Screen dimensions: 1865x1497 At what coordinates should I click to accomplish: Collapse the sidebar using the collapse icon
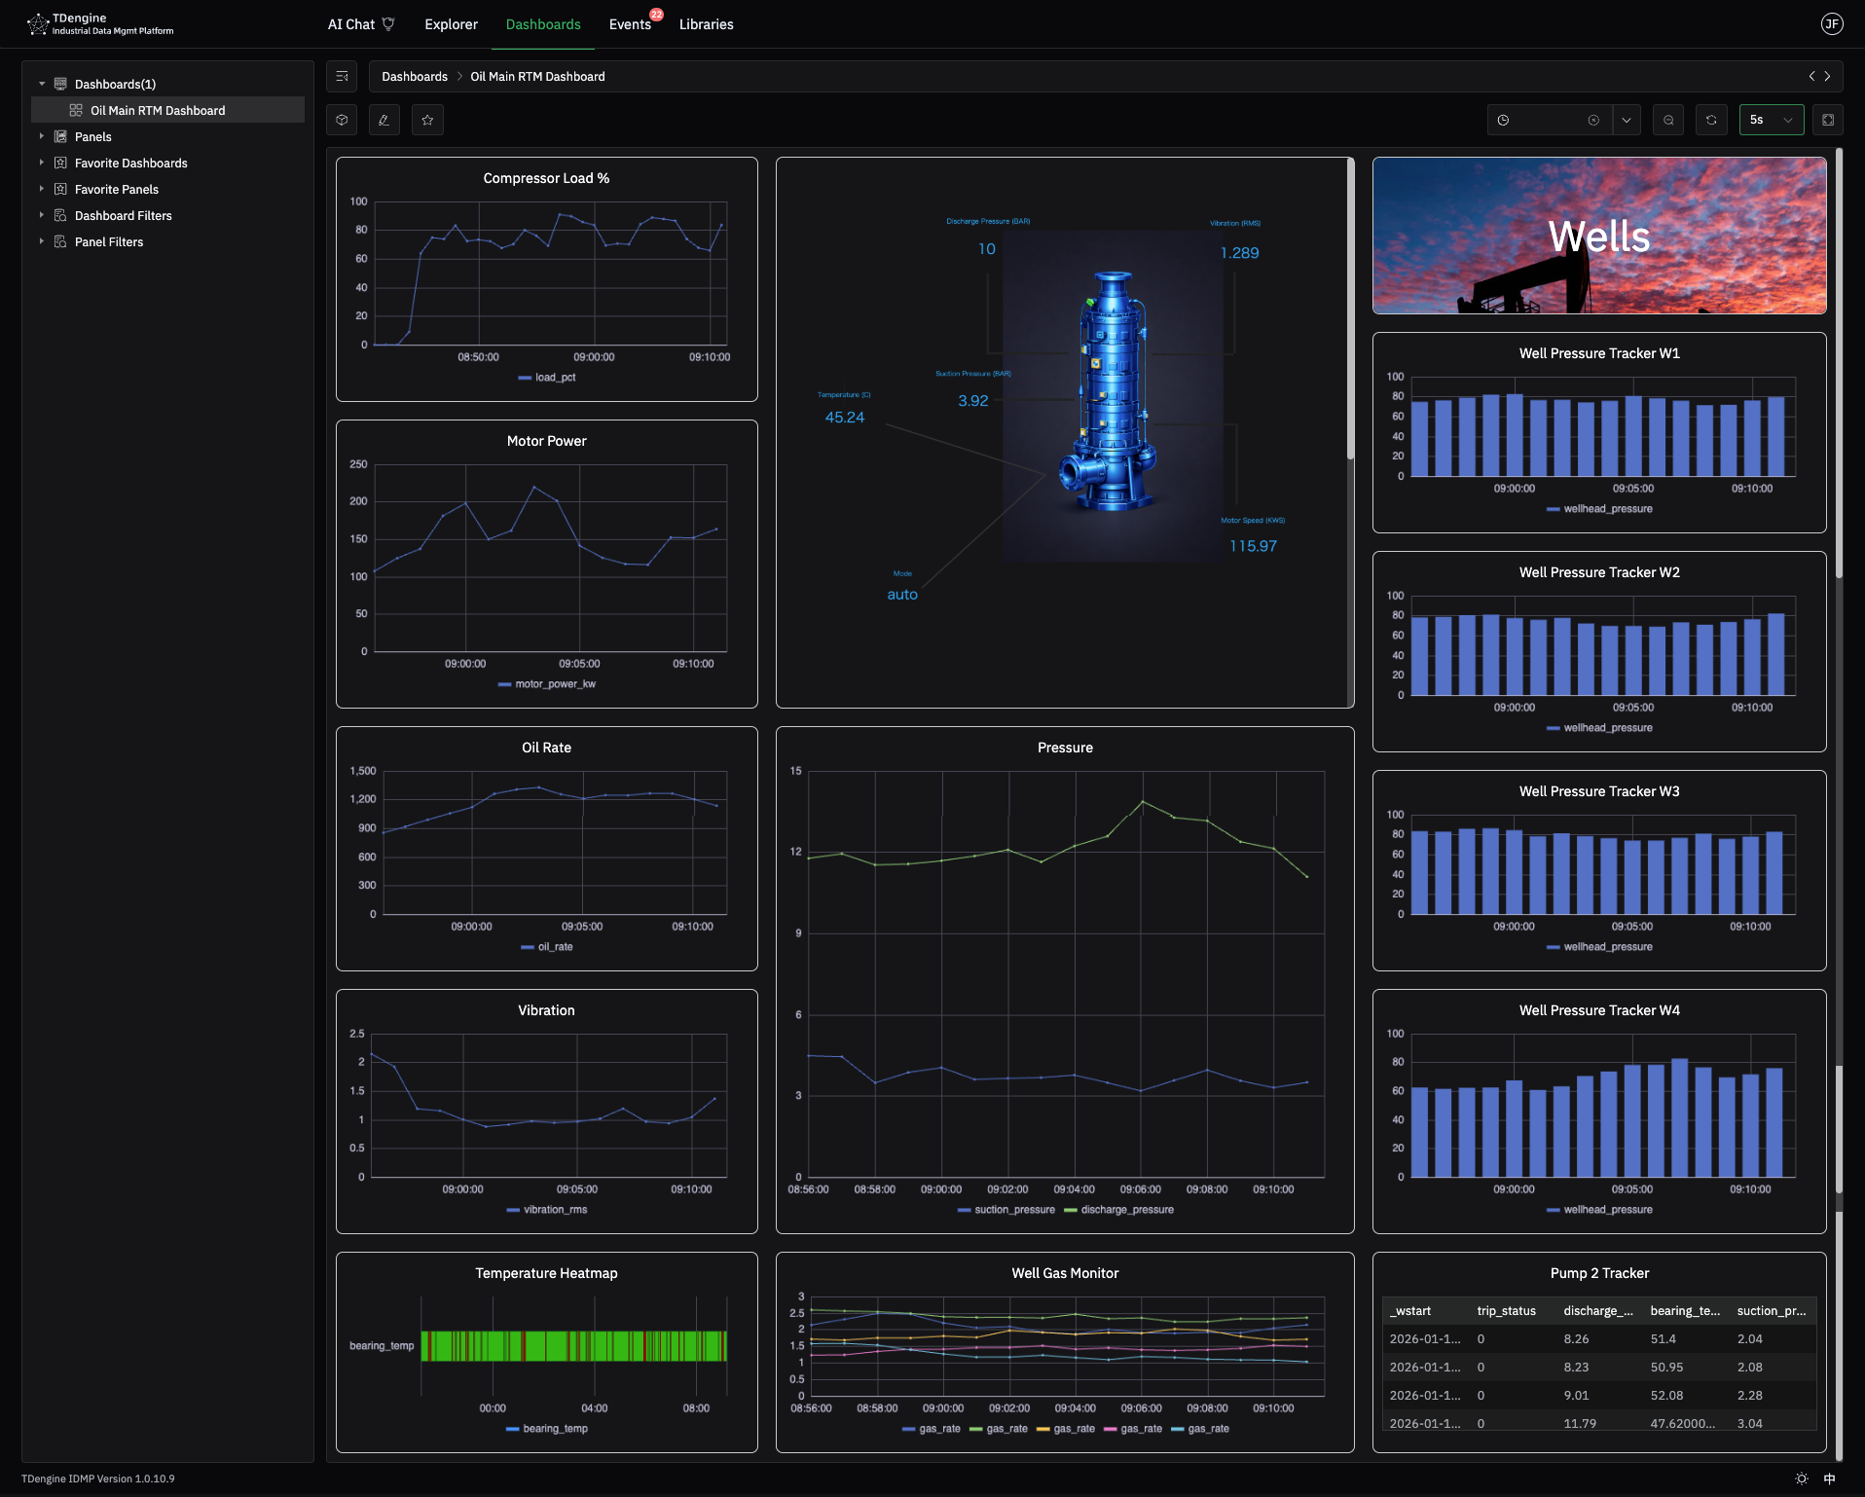[342, 76]
